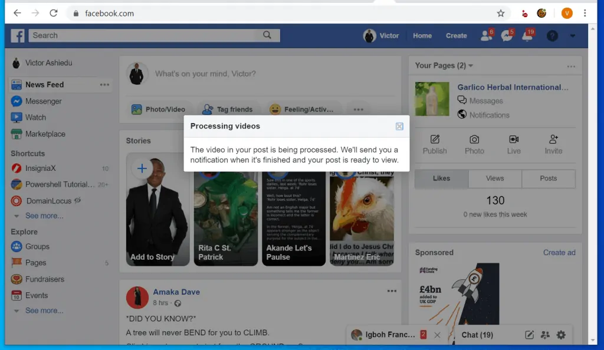Dismiss the Processing videos dialog
This screenshot has width=604, height=350.
click(399, 126)
